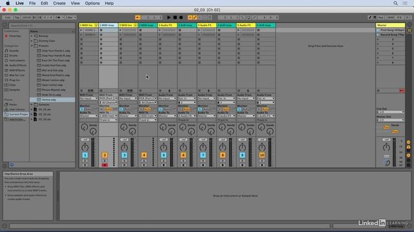Open the Help menu
Viewport: 414px width, 232px height.
point(109,3)
